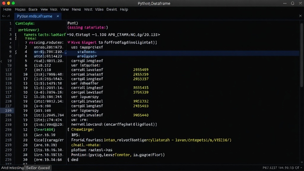Click the red macOS close dot
The width and height of the screenshot is (304, 171).
coord(4,3)
